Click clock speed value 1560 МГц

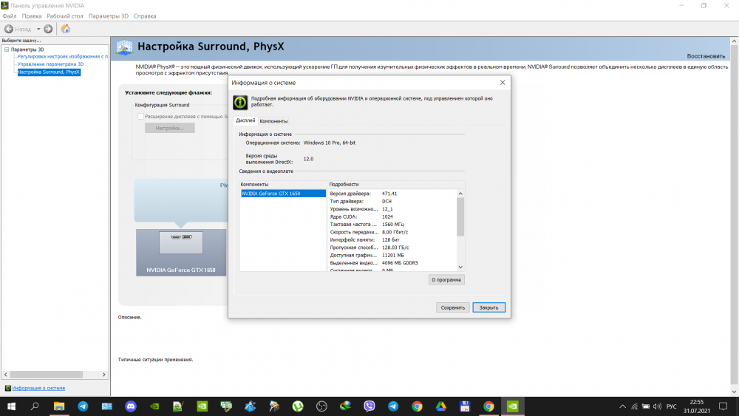[392, 225]
